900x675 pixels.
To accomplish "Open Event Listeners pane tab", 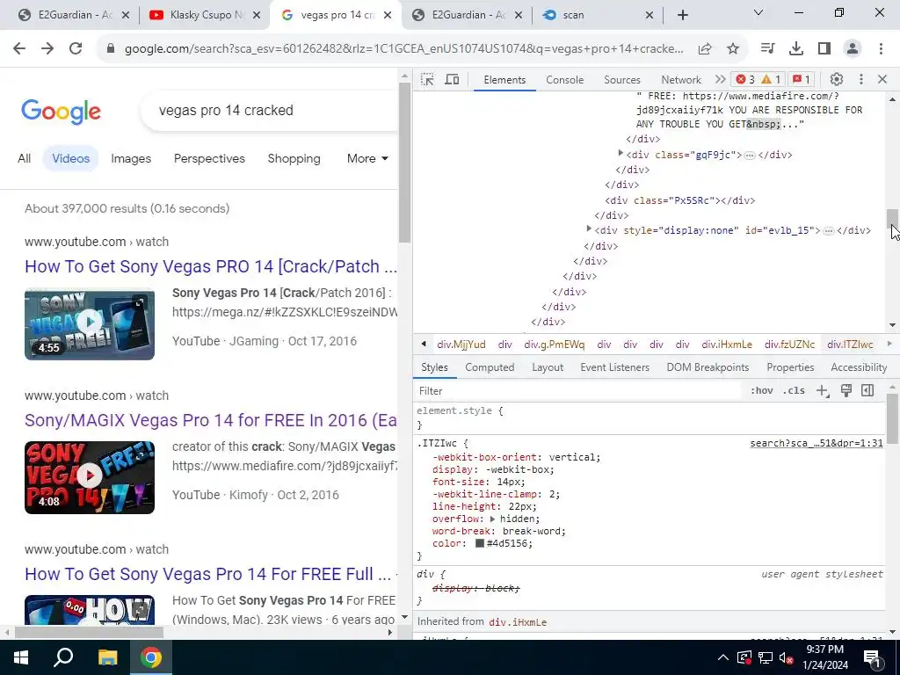I will [x=614, y=367].
